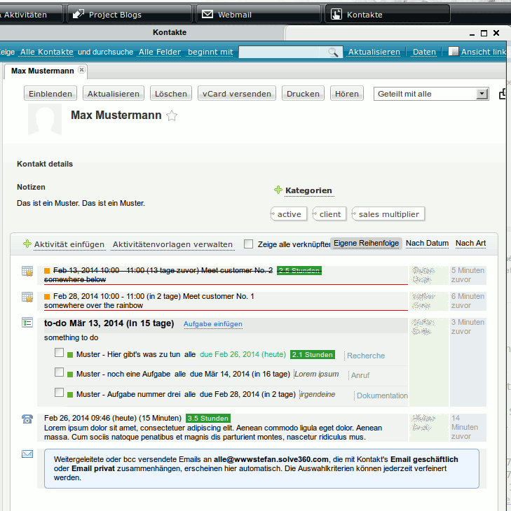Mark Max Mustermann as favorite star
The height and width of the screenshot is (511, 511).
172,115
